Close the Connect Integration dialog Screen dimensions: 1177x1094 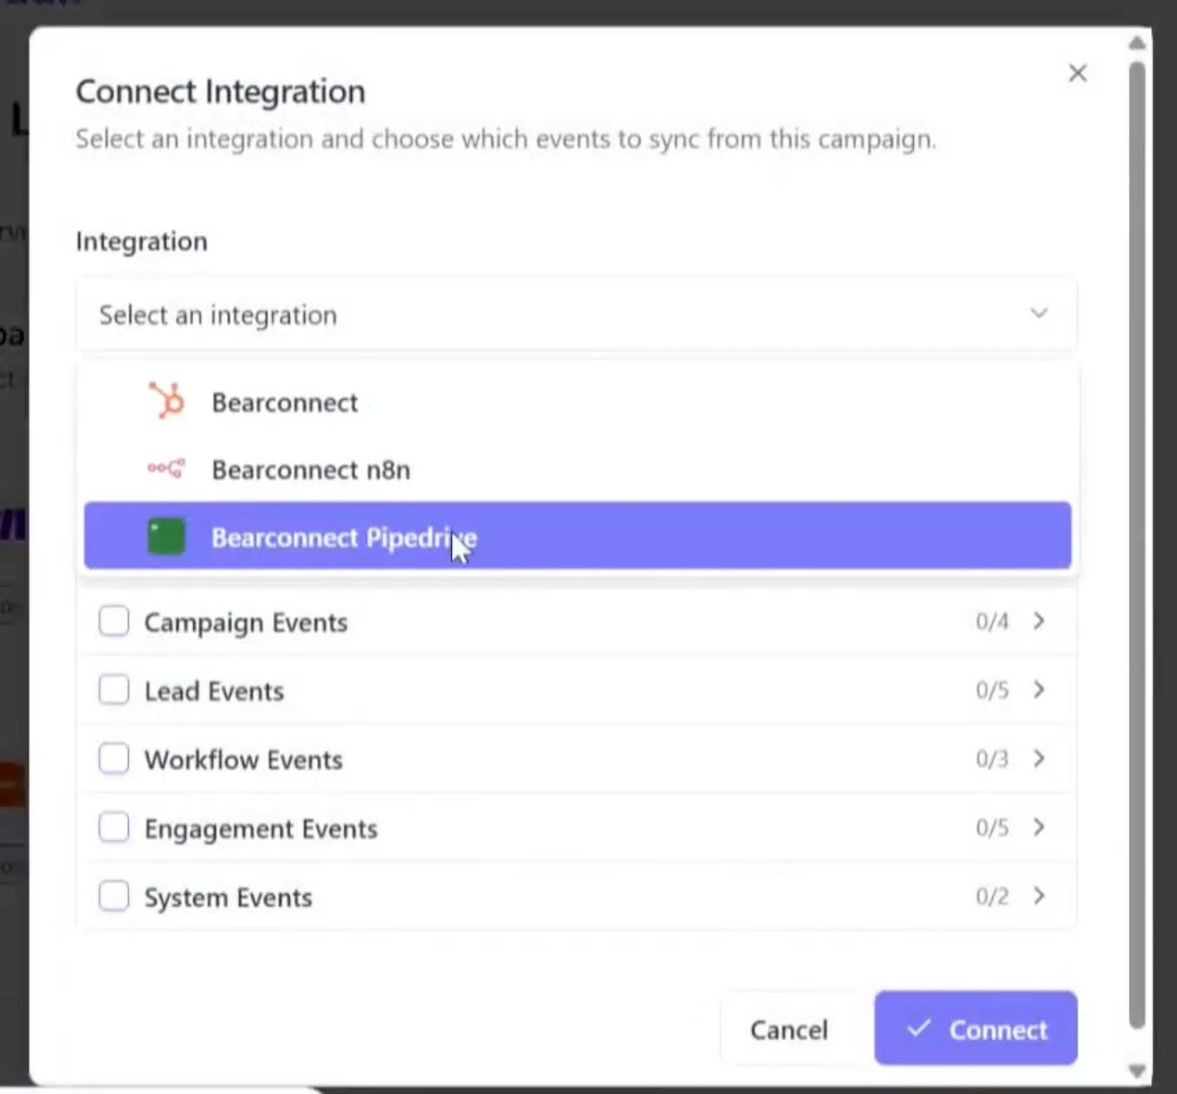1077,73
